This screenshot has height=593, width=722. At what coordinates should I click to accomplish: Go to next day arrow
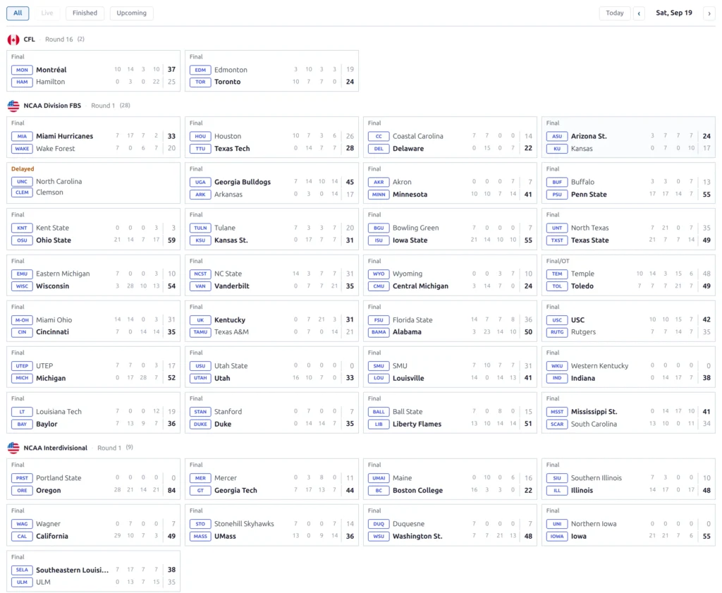point(709,13)
